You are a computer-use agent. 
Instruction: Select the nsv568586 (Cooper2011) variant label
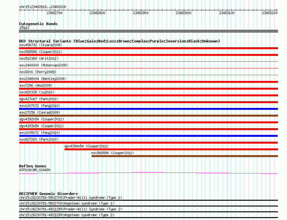click(x=41, y=52)
